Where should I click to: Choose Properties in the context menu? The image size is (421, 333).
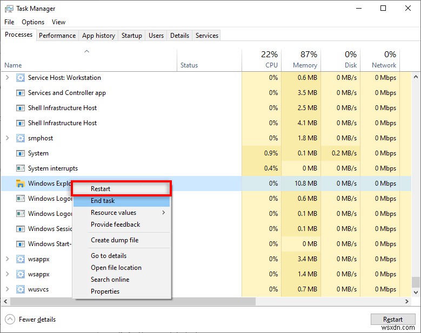pos(122,291)
